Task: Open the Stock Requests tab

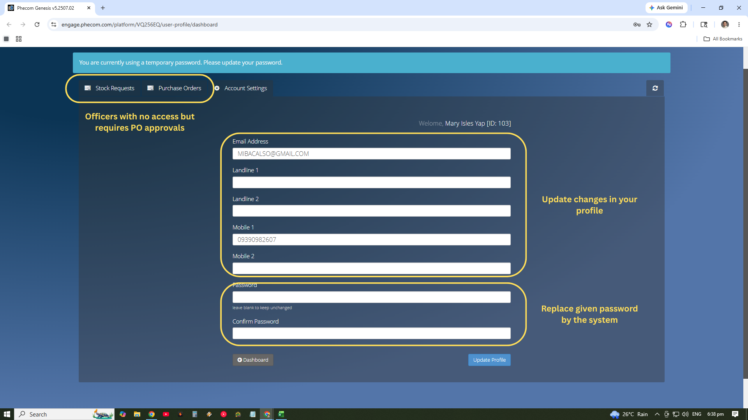Action: [109, 88]
